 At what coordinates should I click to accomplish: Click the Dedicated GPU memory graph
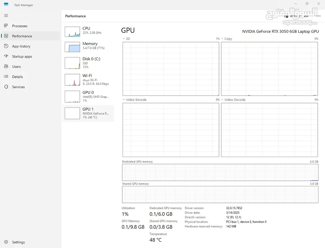[220, 173]
